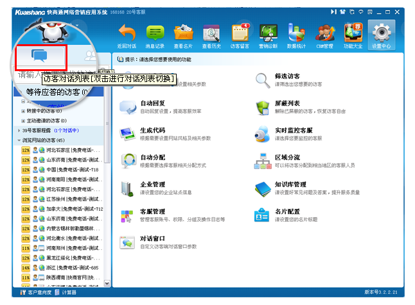Collapse 浏览网站的访客 visitor group
Viewport: 415px width, 305px height.
[19, 140]
